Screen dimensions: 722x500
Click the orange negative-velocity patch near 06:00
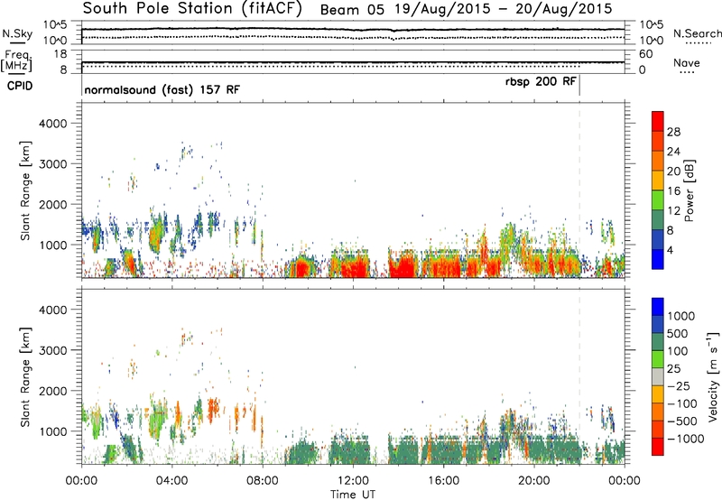pos(213,409)
